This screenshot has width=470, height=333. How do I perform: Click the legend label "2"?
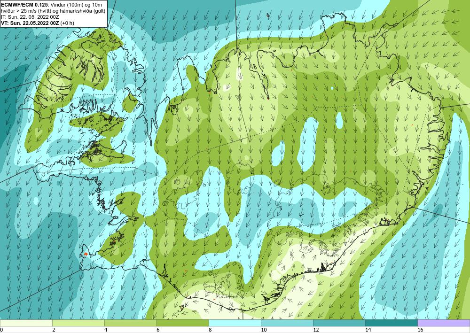point(54,330)
